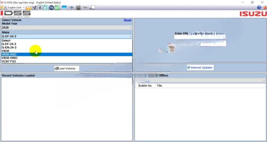
Task: Click the gray lightning bolt toolbar icon
Action: [x=85, y=8]
